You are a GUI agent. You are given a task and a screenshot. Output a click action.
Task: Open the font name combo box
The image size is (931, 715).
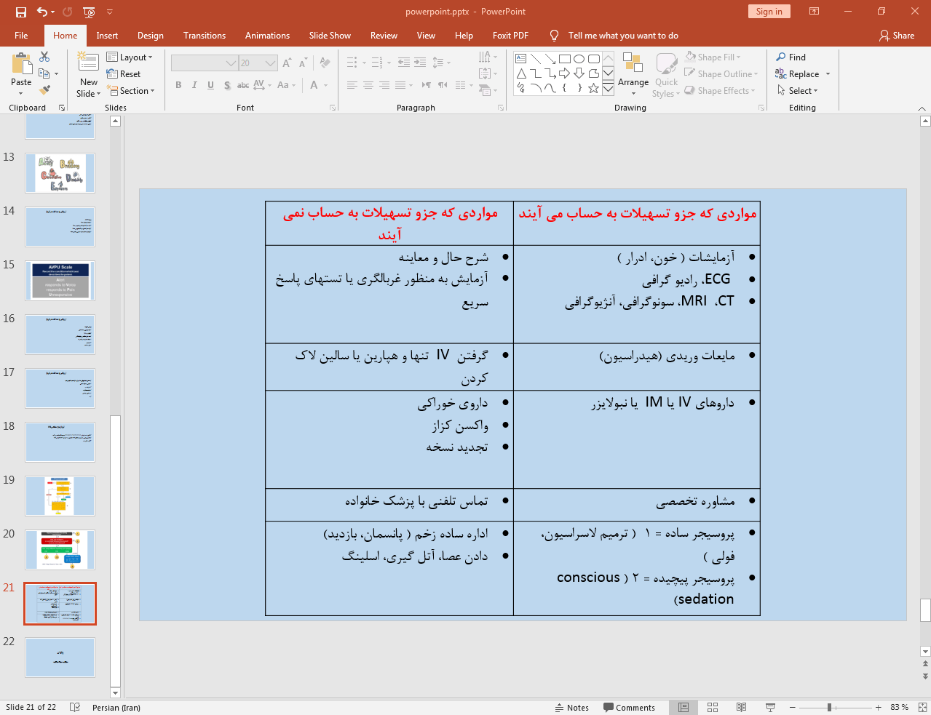coord(231,63)
